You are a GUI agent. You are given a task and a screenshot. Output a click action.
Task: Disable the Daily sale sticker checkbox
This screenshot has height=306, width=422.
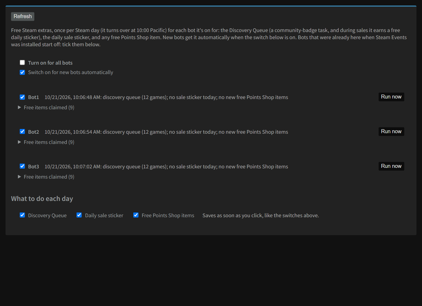pyautogui.click(x=79, y=215)
